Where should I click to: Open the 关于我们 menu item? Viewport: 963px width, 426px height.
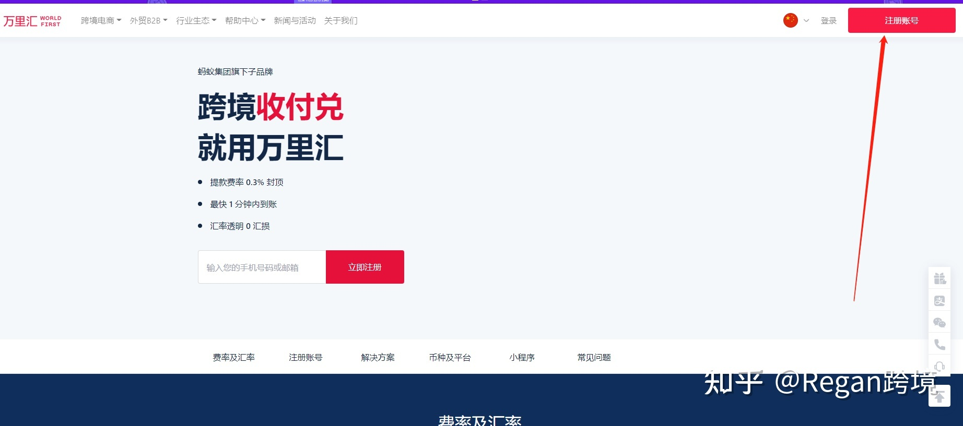(x=340, y=20)
